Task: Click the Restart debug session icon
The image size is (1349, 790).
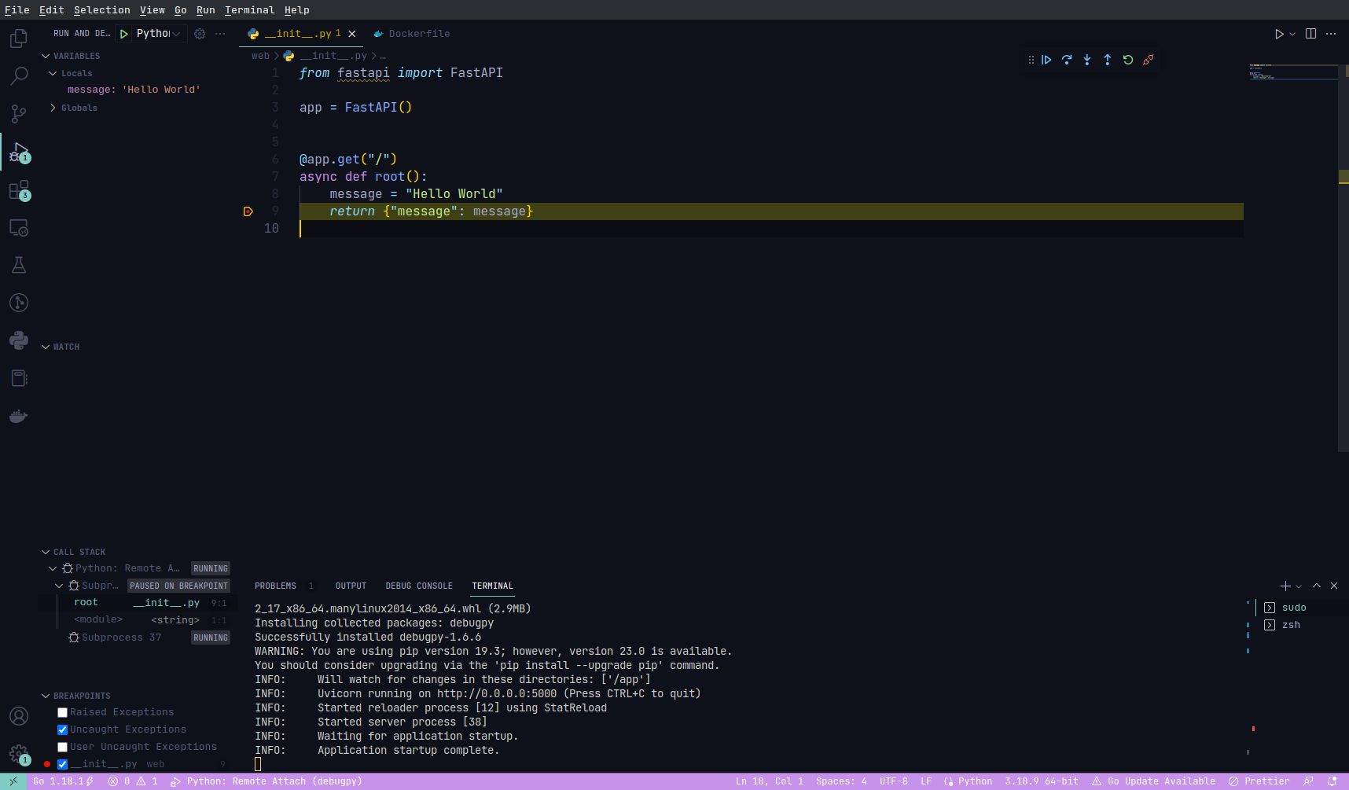Action: tap(1128, 60)
